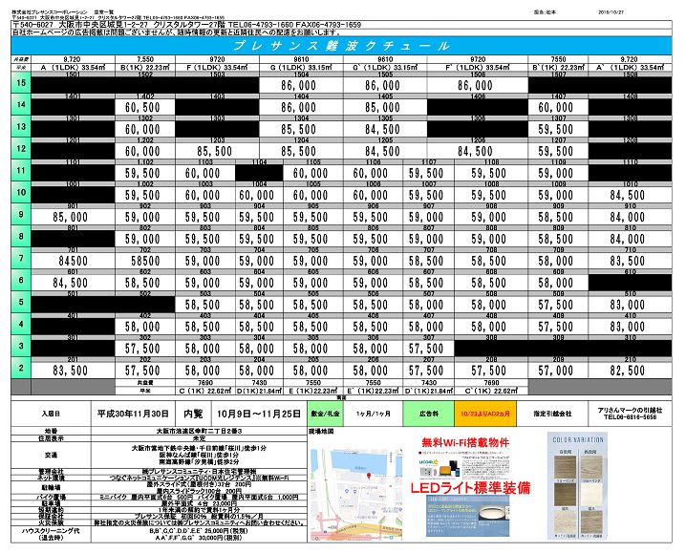Click the 1ヶ月/1ヶ月 deposit value
Screen dimensions: 686x553
coord(374,414)
